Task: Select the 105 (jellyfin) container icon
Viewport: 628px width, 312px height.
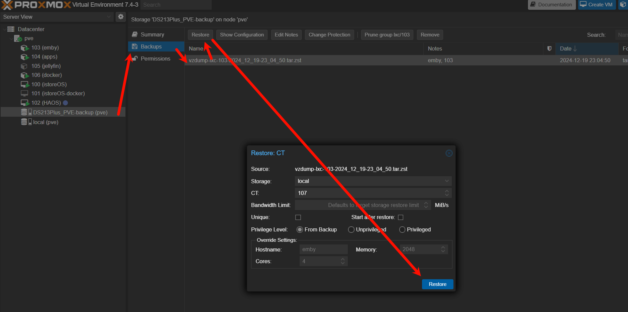Action: point(24,66)
